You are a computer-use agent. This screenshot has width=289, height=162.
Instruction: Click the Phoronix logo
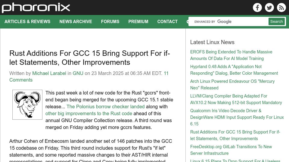(36, 8)
